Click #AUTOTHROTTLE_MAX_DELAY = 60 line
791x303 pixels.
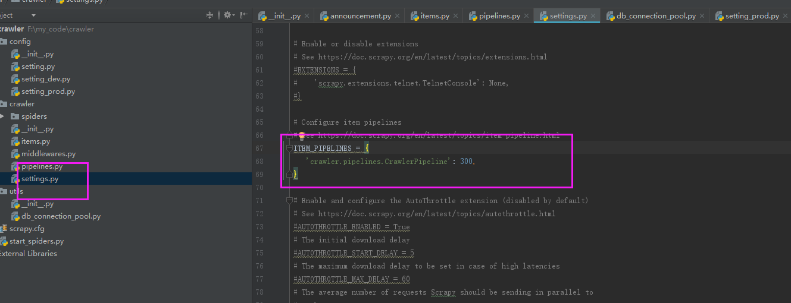(x=352, y=279)
